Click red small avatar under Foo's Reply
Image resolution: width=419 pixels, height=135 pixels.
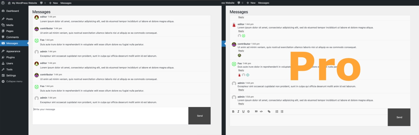[x=239, y=75]
